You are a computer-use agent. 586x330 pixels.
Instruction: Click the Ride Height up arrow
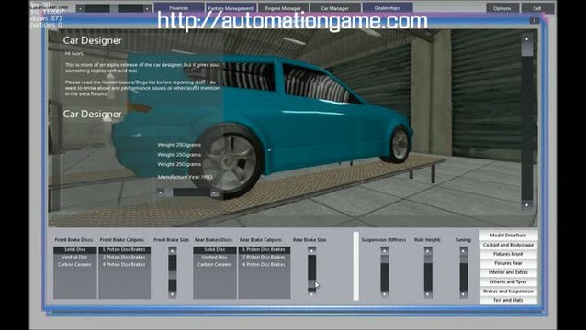[x=428, y=251]
